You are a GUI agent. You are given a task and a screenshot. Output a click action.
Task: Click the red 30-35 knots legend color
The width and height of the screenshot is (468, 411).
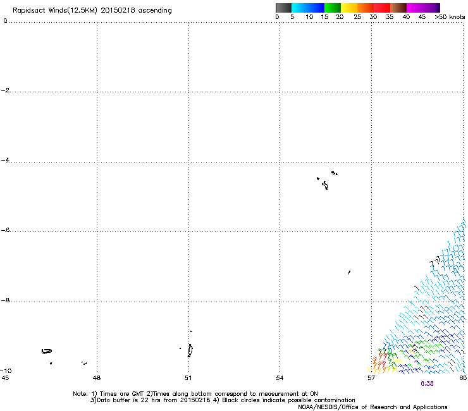click(382, 8)
